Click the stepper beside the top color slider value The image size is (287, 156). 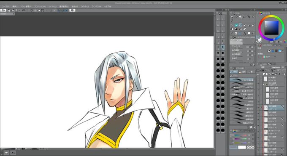pyautogui.click(x=253, y=135)
